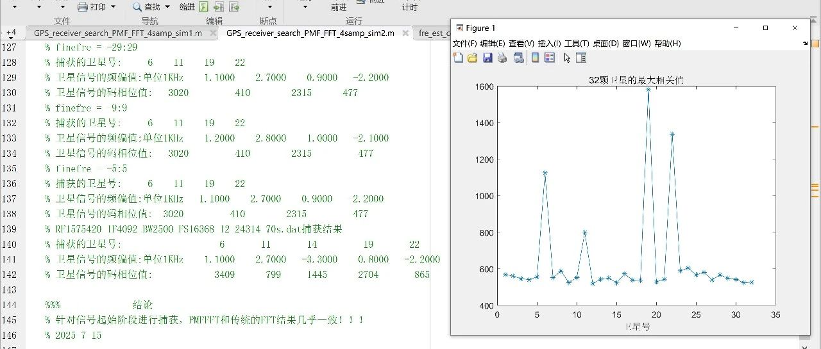
Task: Select the GPS_receiver_search_PMF_FFT_4samp_sim2.m tab
Action: click(310, 33)
